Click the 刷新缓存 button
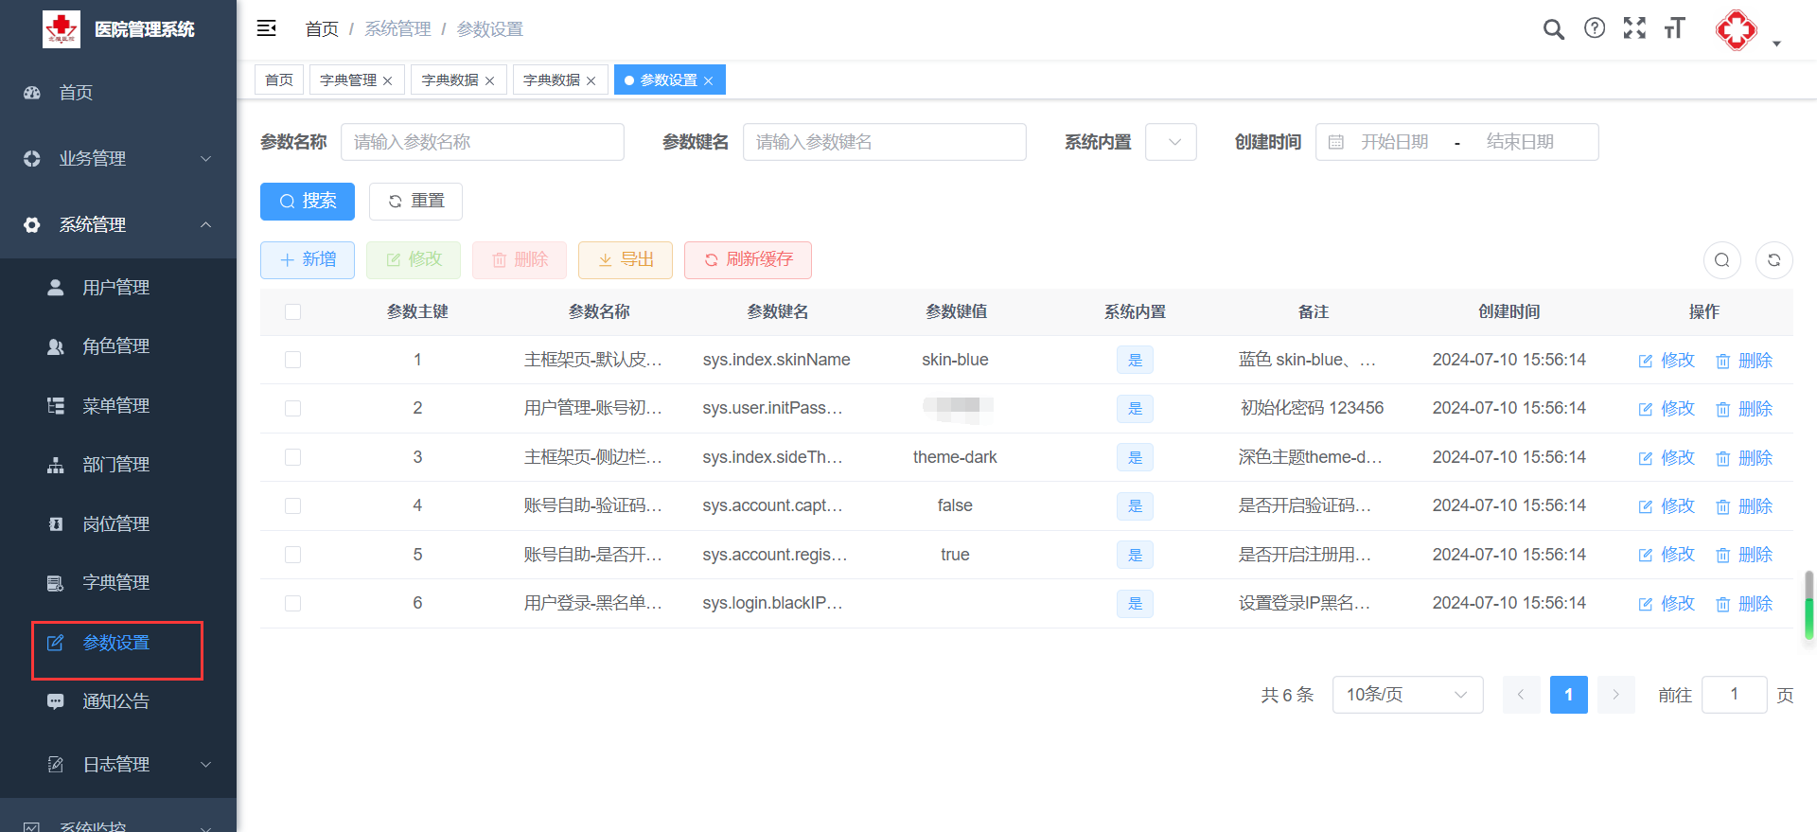 (748, 260)
